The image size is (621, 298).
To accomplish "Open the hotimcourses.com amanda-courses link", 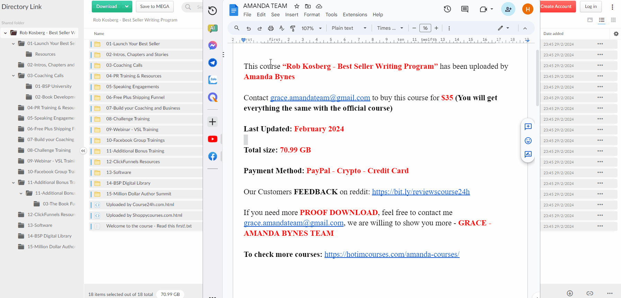I will point(392,254).
